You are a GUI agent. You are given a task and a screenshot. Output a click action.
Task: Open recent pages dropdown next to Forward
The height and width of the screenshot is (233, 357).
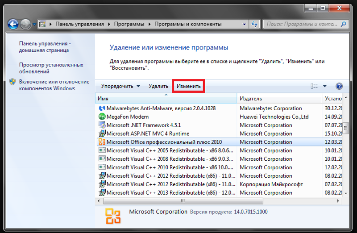pos(34,24)
